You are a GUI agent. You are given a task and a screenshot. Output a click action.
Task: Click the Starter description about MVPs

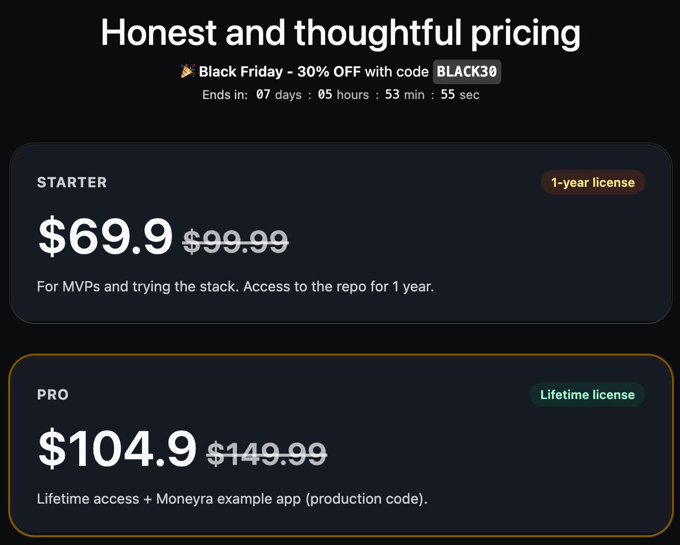coord(235,287)
